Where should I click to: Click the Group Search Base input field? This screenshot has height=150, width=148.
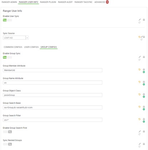[52, 107]
